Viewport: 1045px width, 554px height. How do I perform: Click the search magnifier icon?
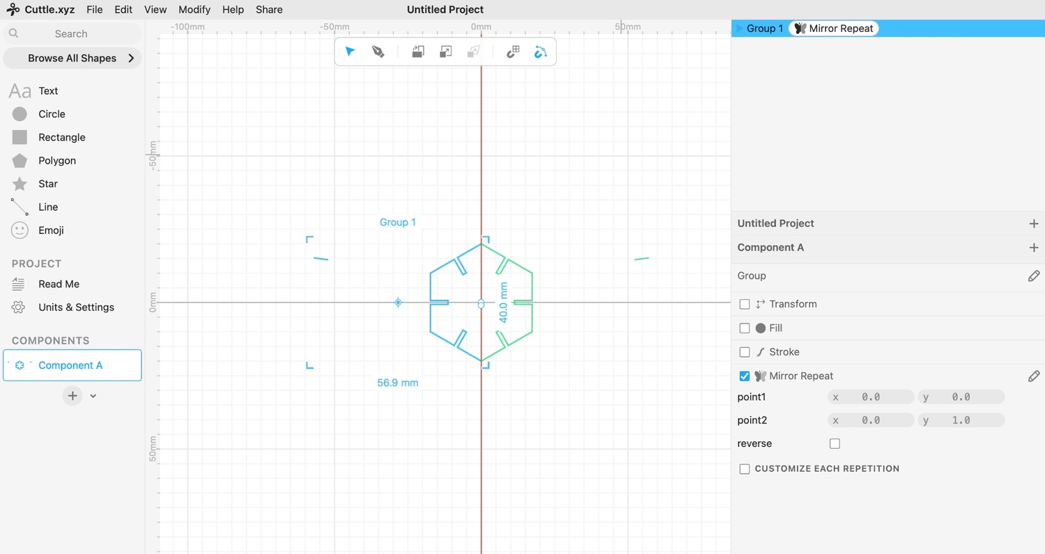[x=14, y=33]
